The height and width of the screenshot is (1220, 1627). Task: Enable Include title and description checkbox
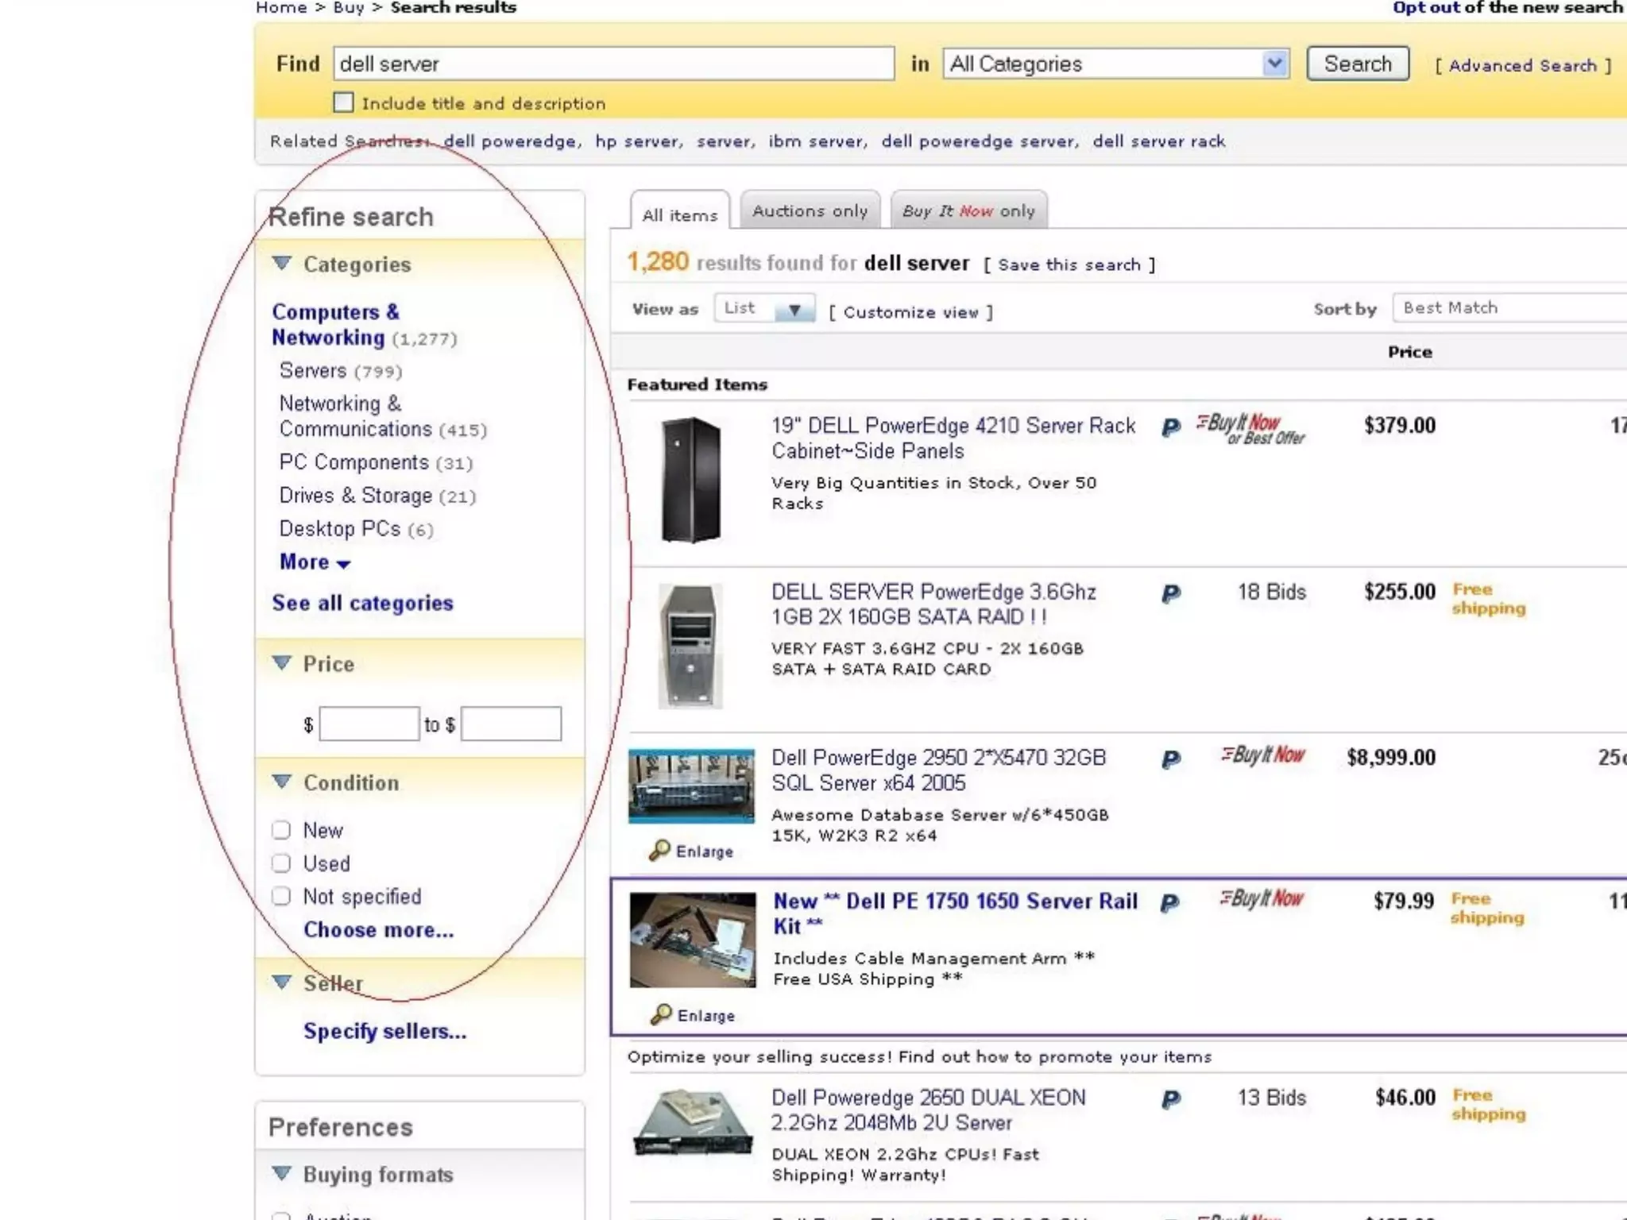click(343, 102)
